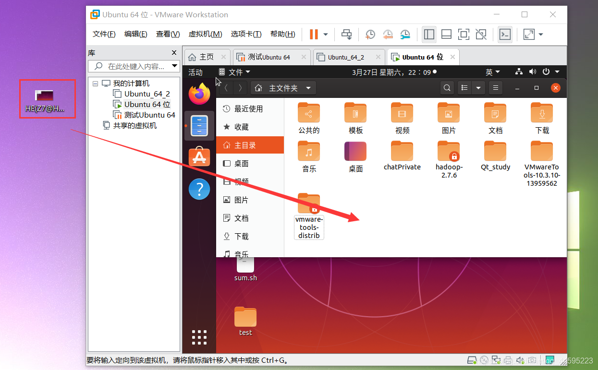
Task: Select 图片 in the file manager sidebar
Action: tap(250, 200)
